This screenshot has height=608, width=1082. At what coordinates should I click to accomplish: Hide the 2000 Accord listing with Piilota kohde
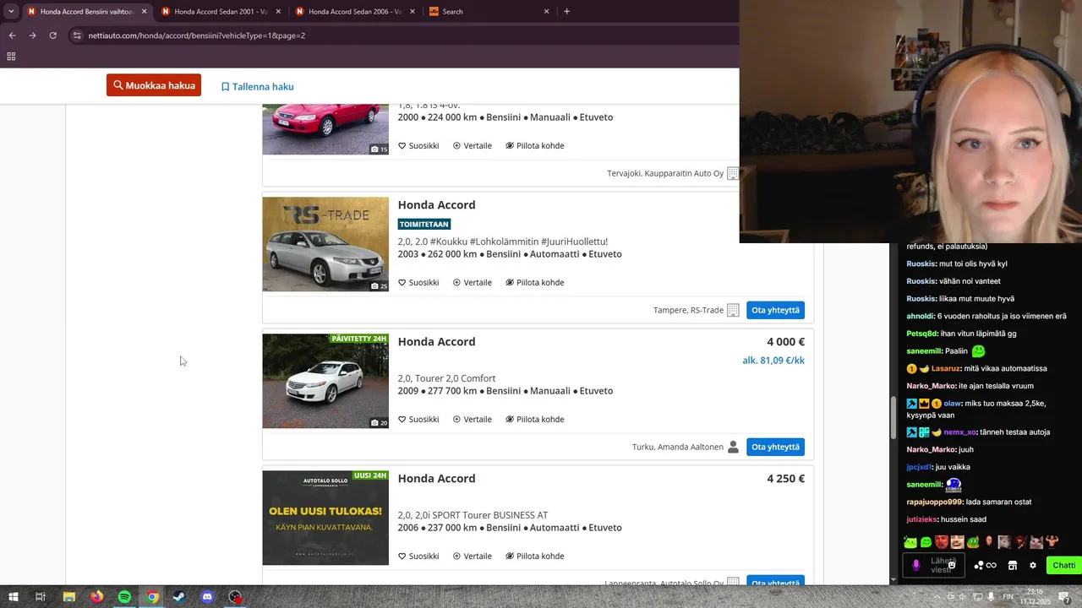(x=534, y=145)
